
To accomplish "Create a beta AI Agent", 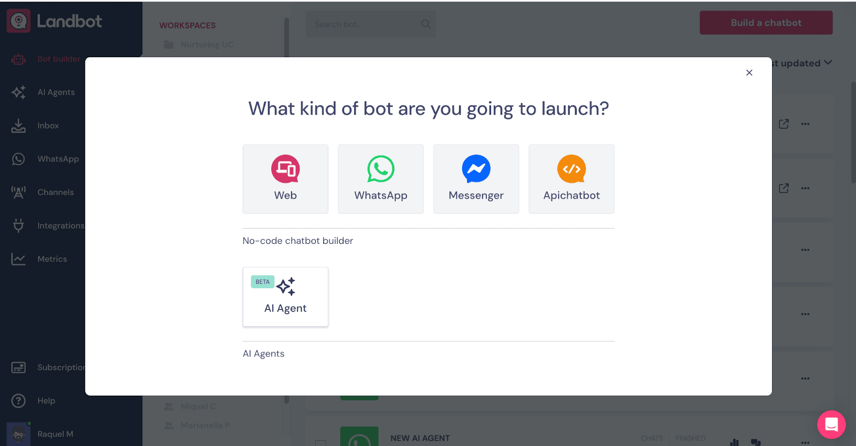I will [285, 297].
